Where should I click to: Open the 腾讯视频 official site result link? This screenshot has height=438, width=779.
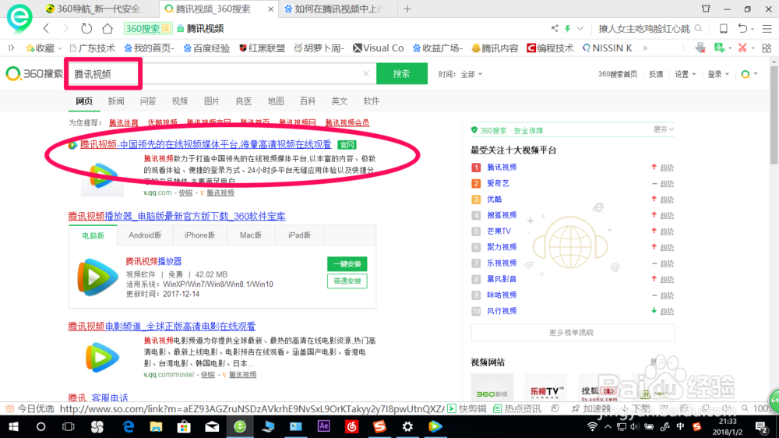[206, 144]
